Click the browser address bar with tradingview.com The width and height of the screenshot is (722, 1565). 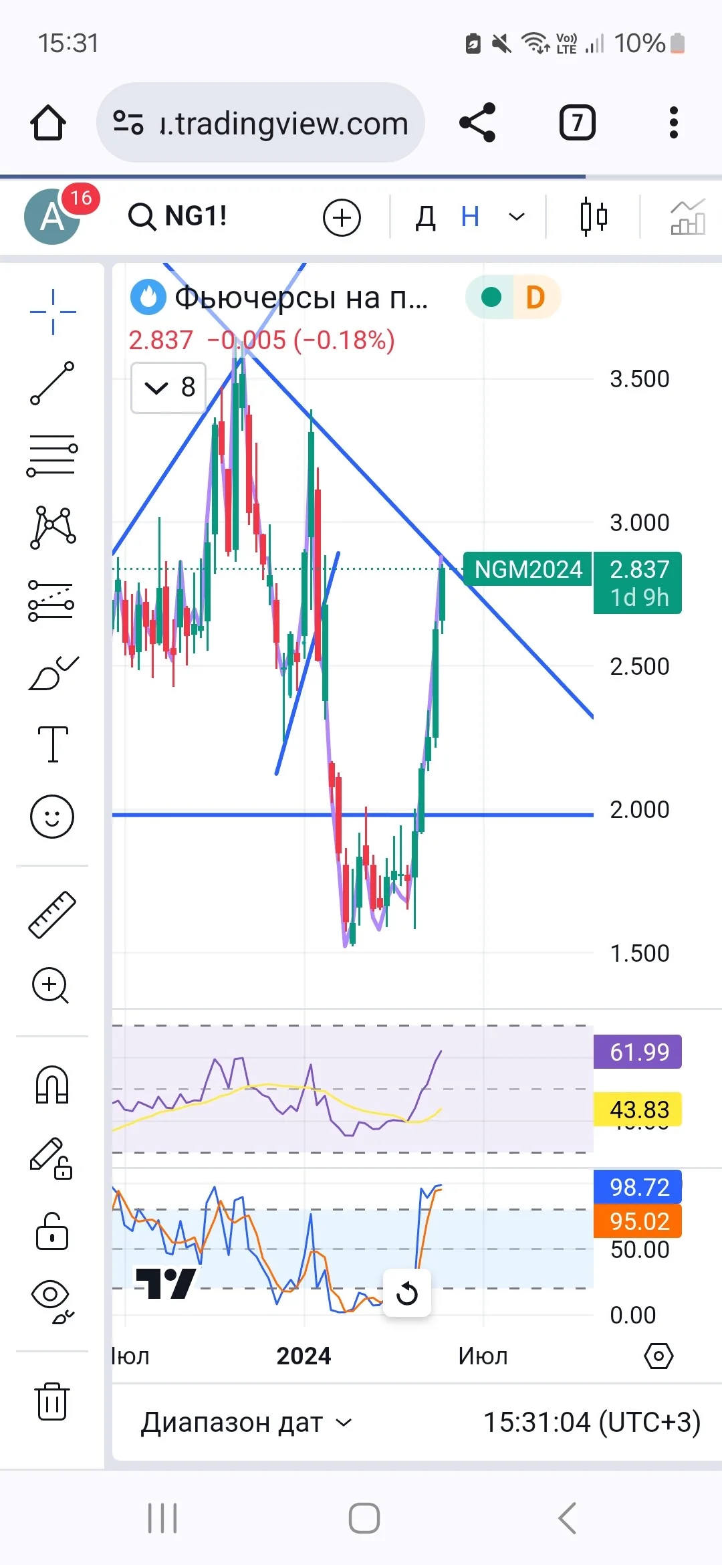tap(261, 123)
